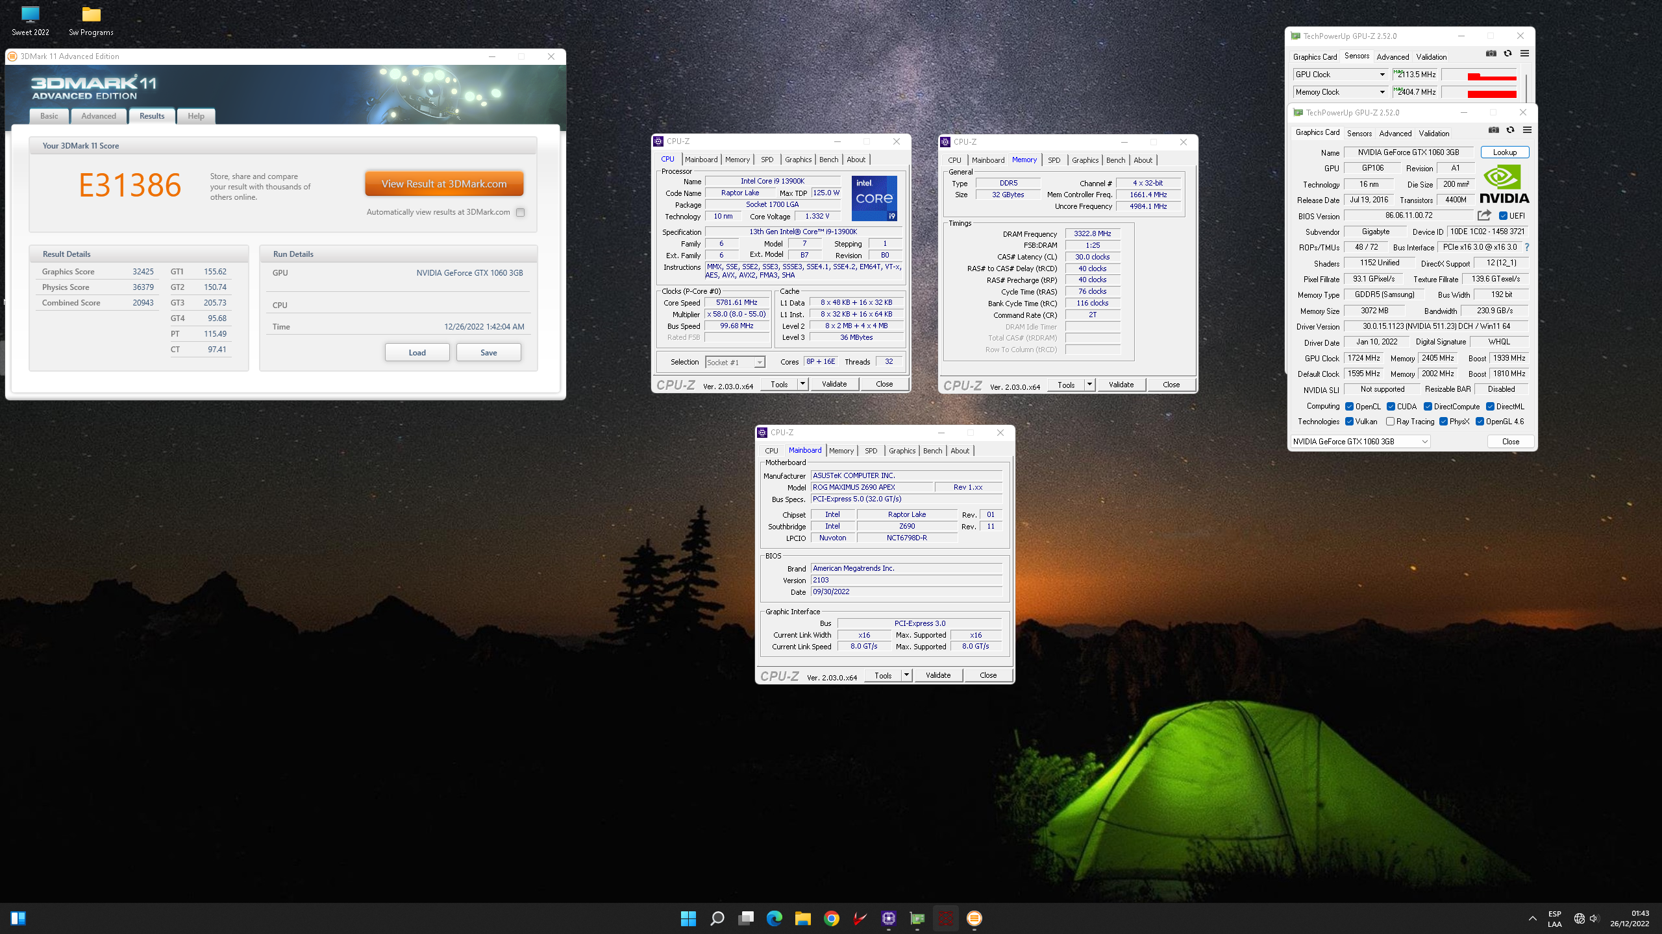The image size is (1662, 934).
Task: Launch Microsoft Edge from the taskbar
Action: (x=775, y=918)
